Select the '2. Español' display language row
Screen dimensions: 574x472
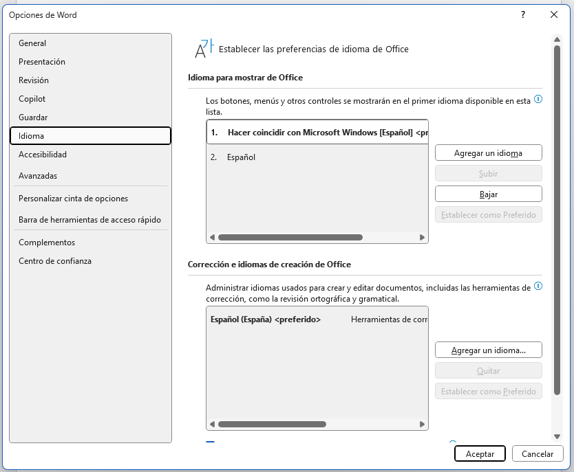[x=317, y=157]
